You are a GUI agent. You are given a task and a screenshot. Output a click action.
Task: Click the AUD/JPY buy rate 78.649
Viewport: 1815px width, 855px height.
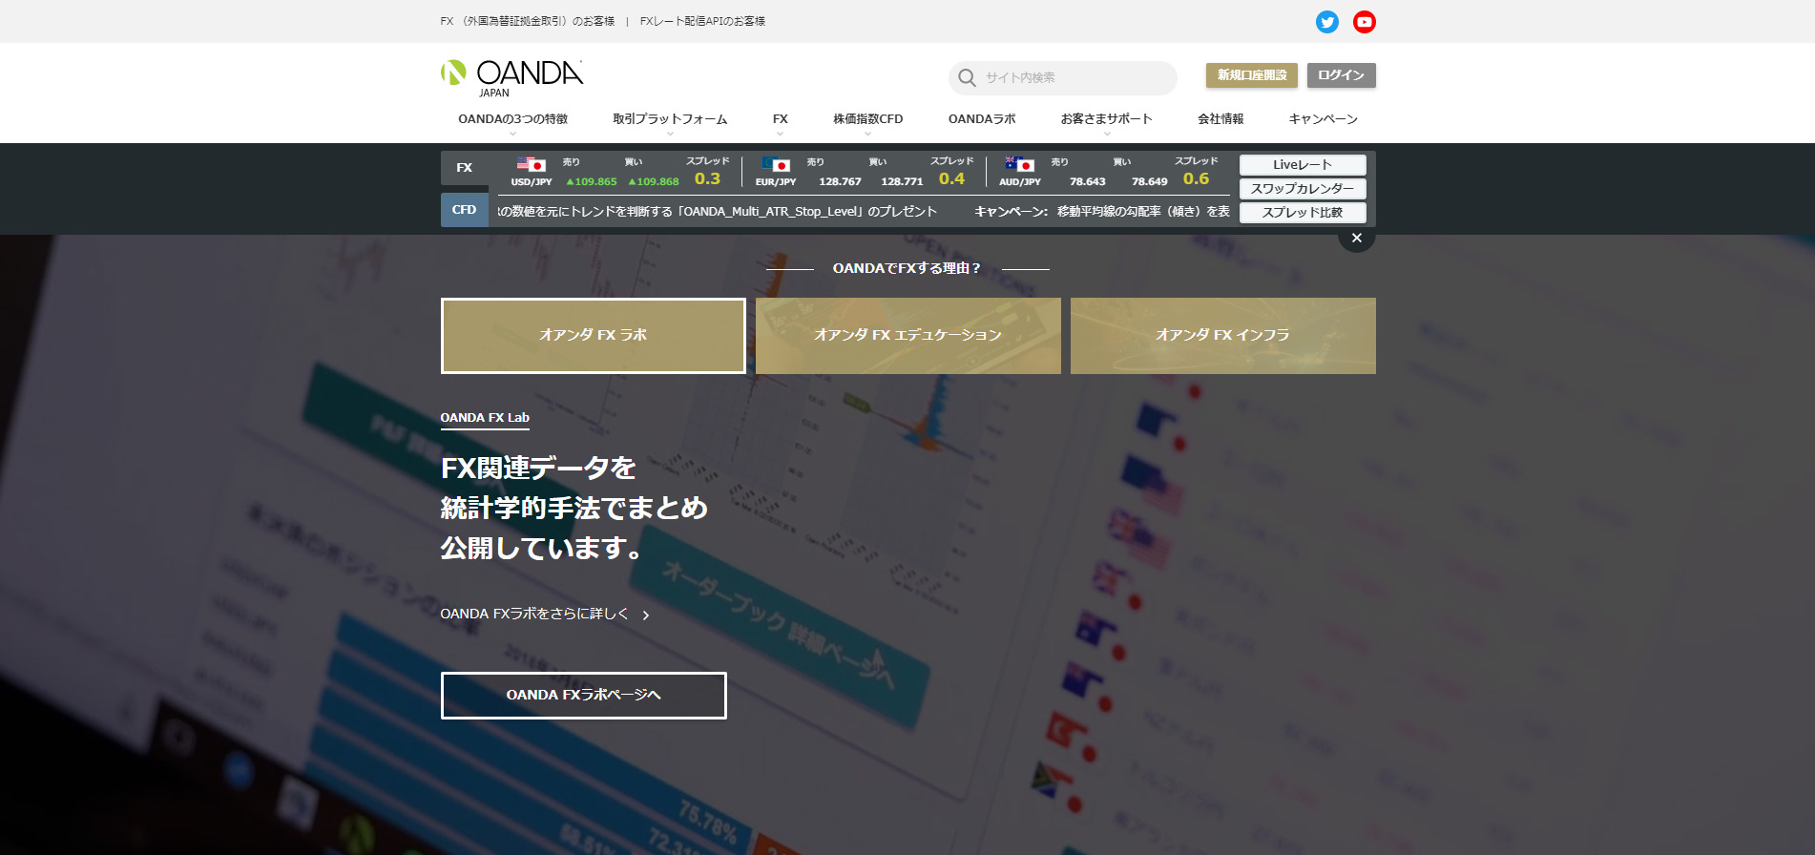(1150, 181)
